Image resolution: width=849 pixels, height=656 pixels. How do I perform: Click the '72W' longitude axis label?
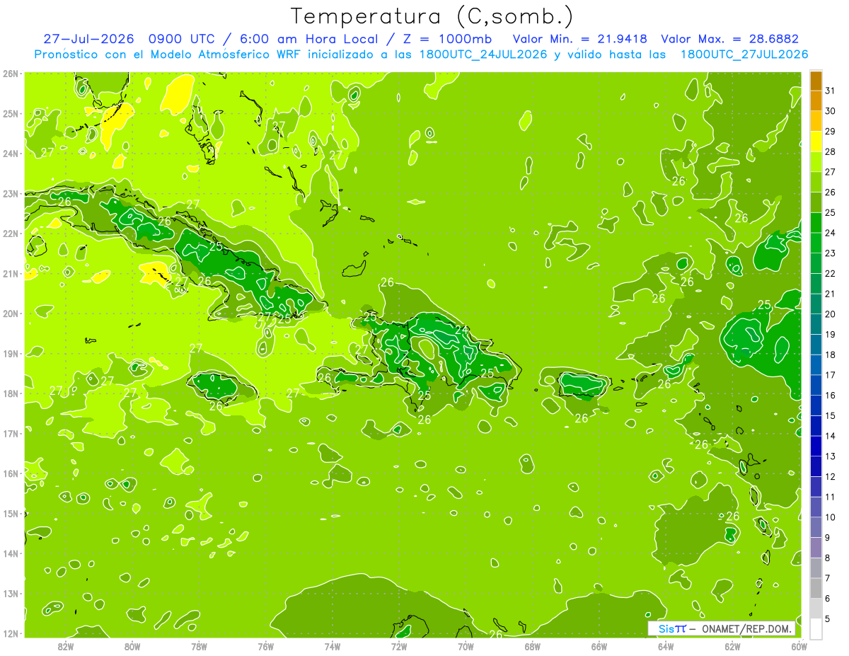coord(399,646)
